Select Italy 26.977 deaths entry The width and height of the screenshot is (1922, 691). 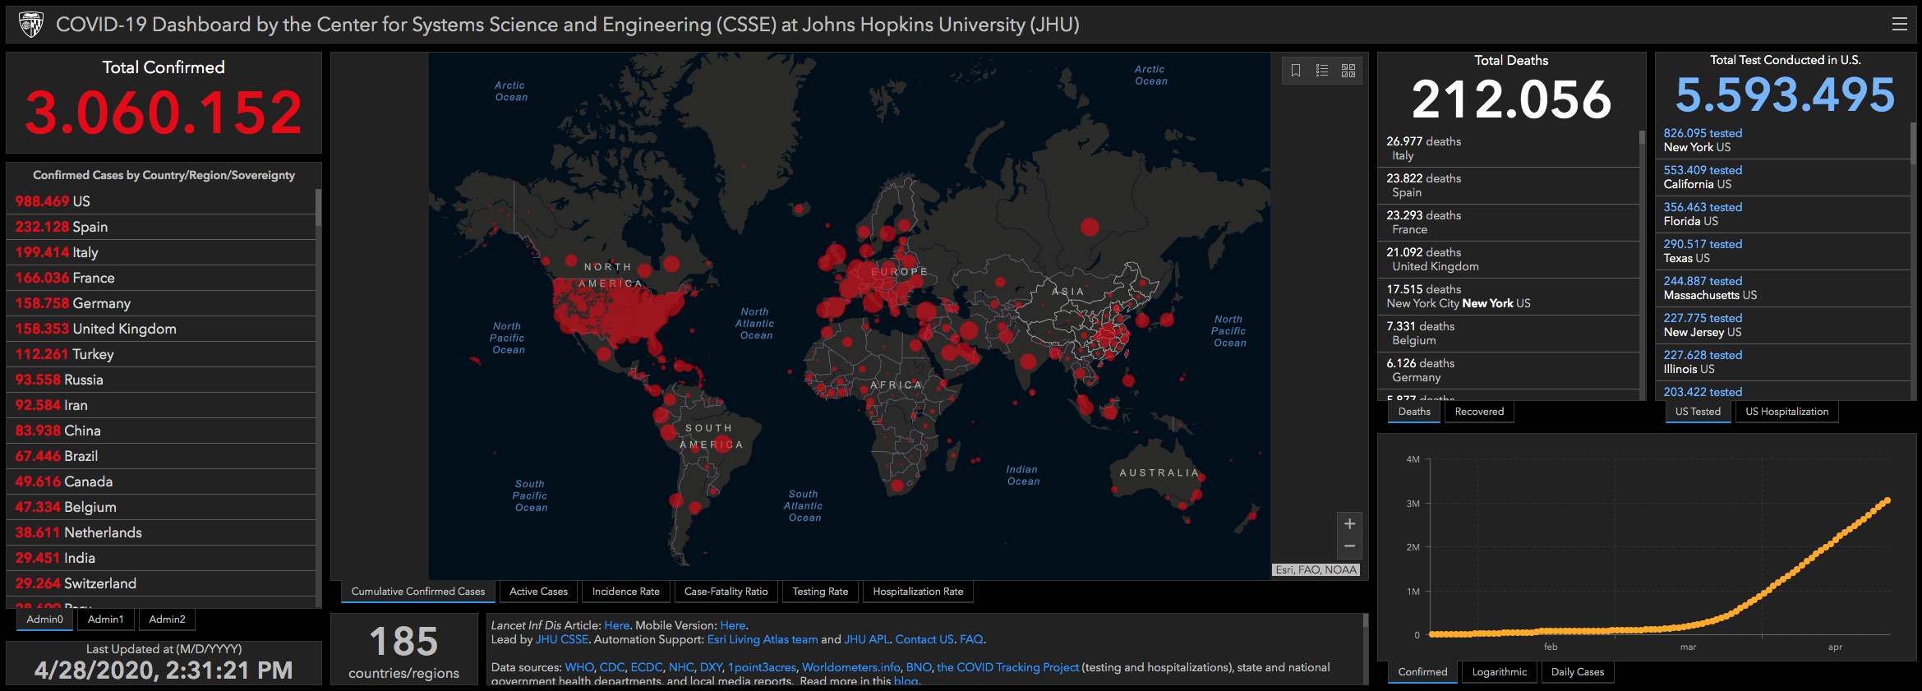(x=1509, y=149)
